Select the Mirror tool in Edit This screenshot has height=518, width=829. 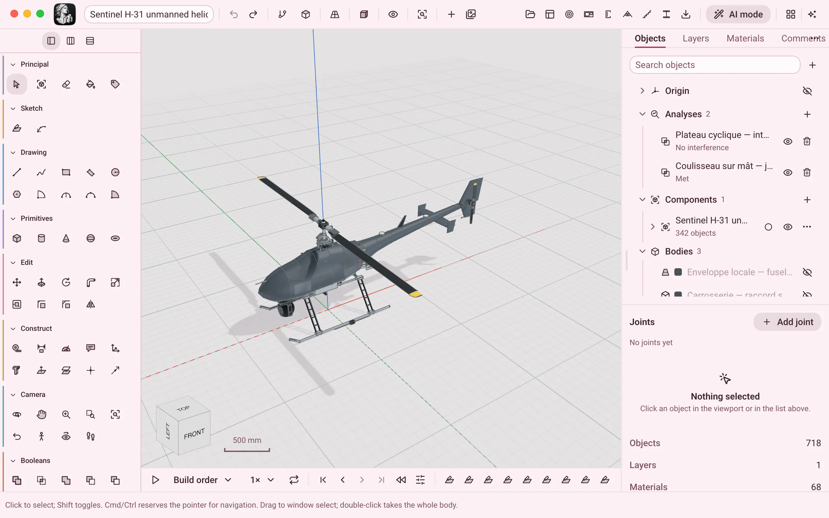tap(91, 305)
